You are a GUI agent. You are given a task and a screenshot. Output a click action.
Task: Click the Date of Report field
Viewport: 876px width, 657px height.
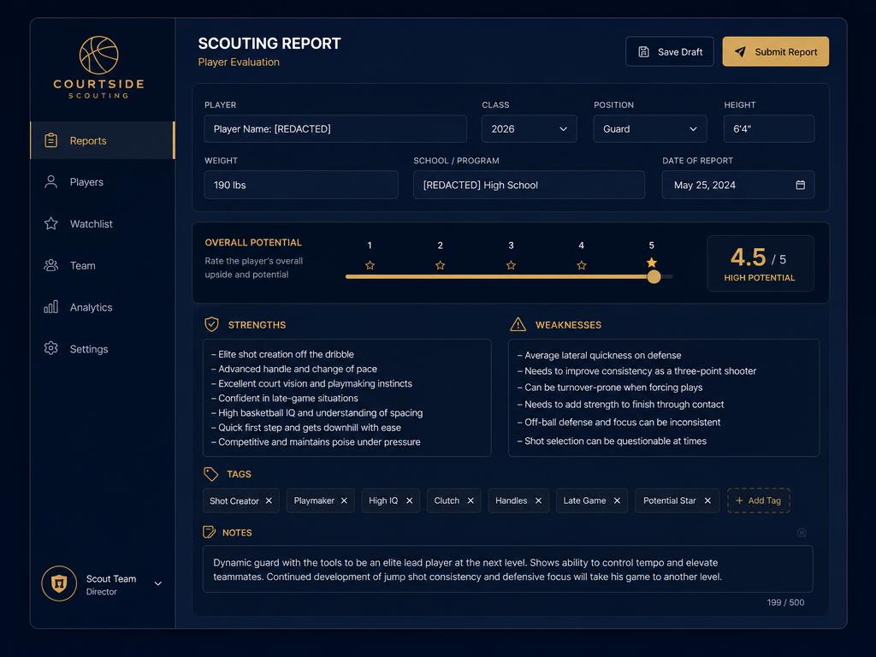[x=738, y=185]
